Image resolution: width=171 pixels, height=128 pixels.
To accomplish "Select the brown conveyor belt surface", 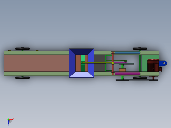I will (37, 63).
